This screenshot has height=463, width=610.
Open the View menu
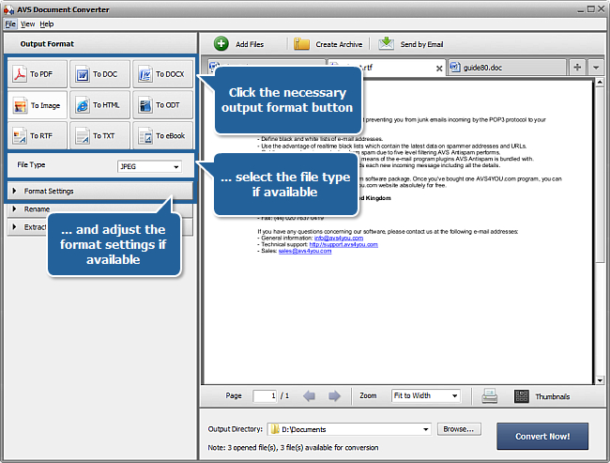[x=27, y=24]
